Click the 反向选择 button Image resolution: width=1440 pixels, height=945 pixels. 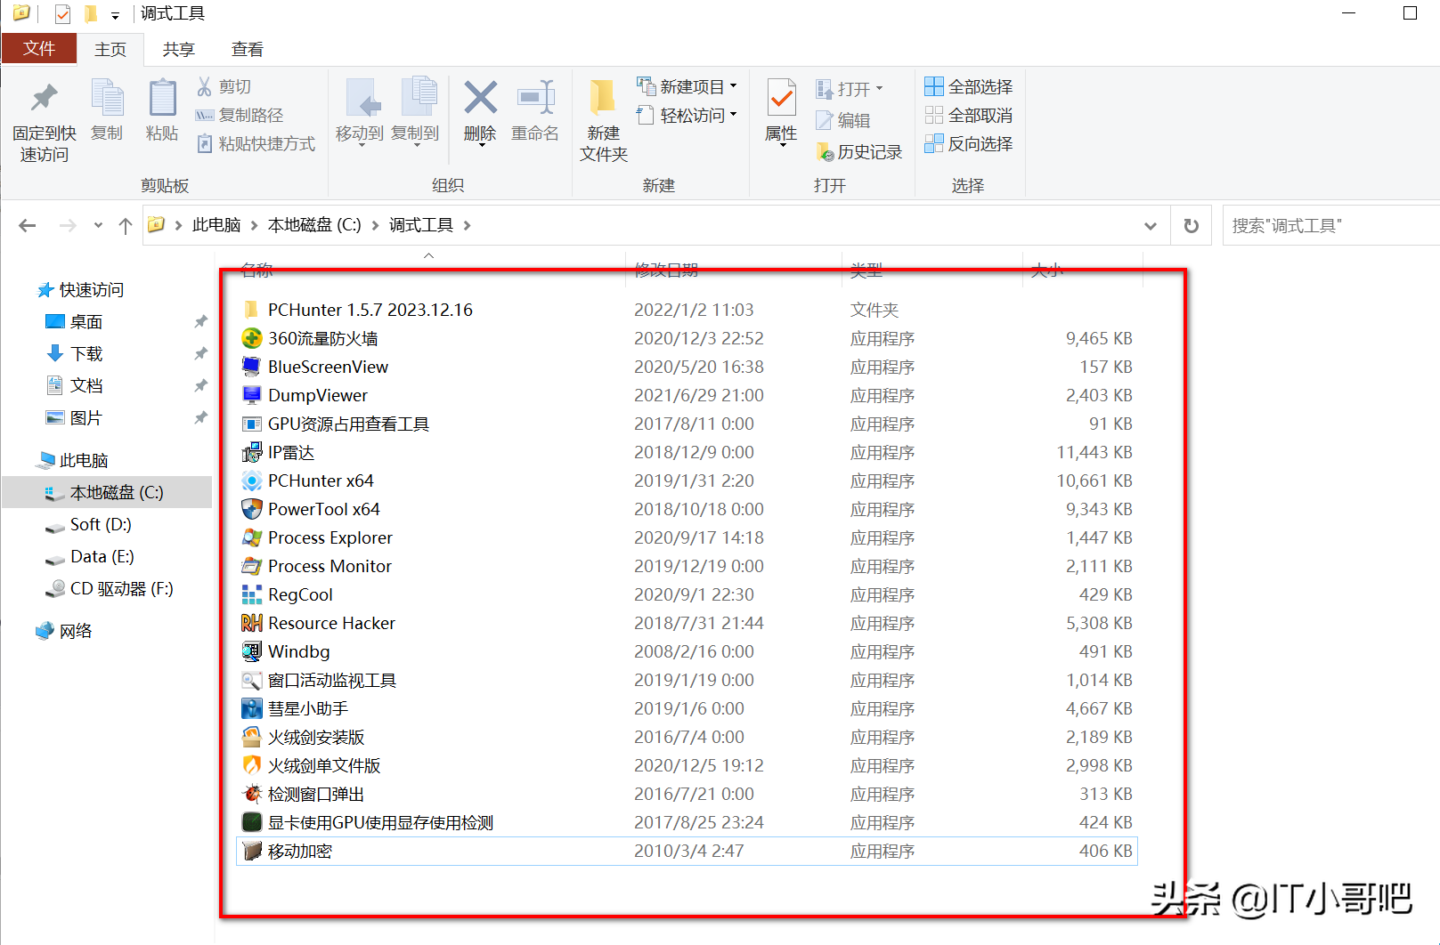pos(969,143)
